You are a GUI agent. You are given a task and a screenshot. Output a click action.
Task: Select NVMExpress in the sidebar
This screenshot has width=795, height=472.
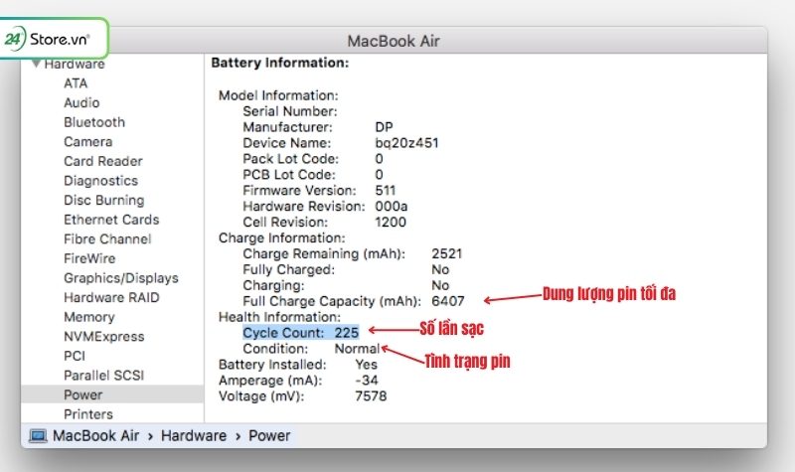[x=104, y=337]
